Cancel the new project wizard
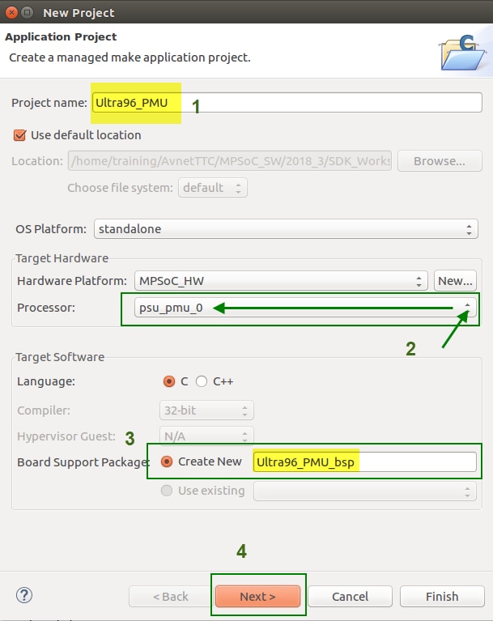 350,597
